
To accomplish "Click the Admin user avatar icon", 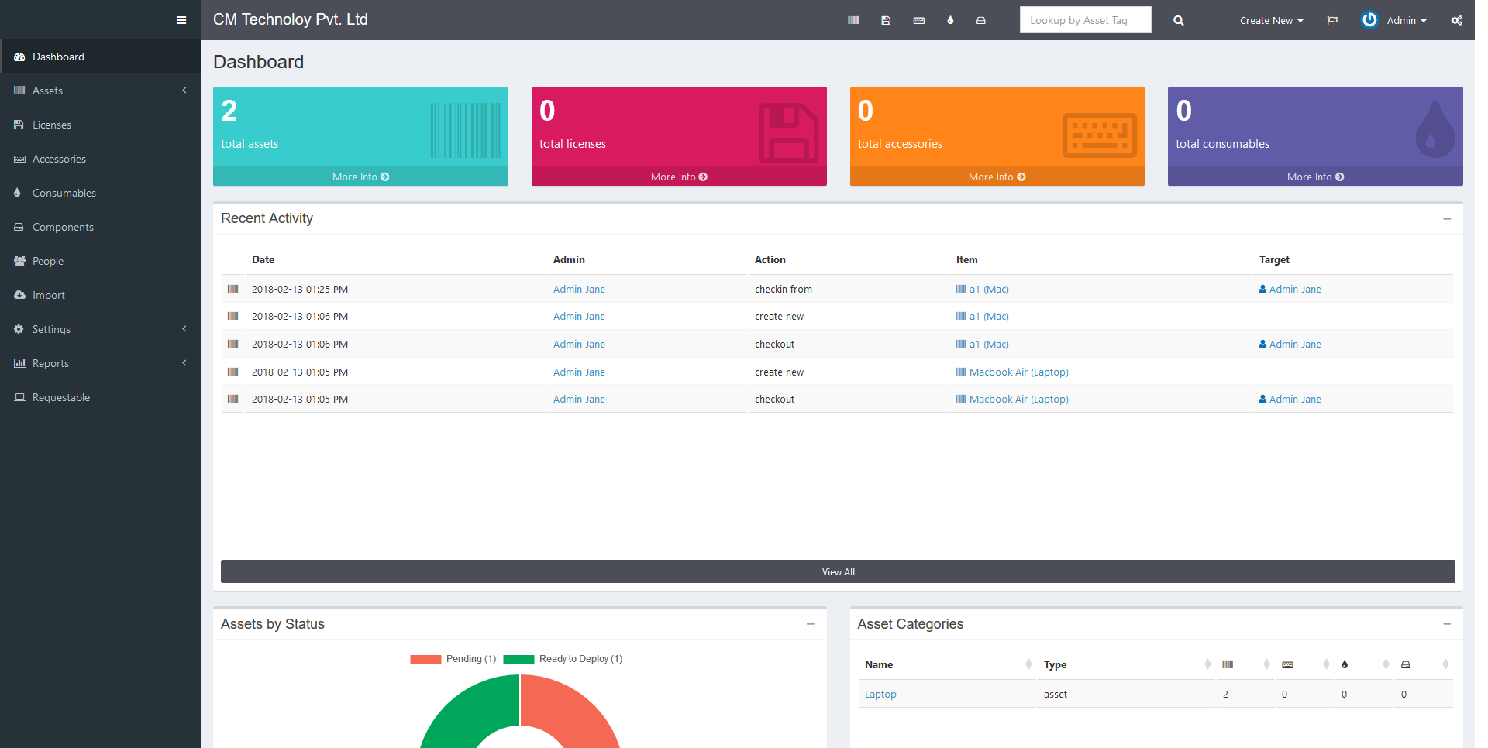I will (1369, 19).
